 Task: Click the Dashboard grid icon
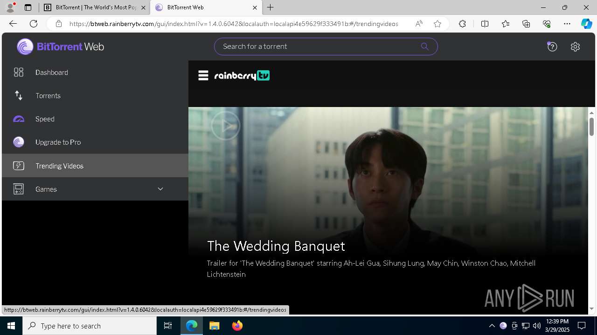coord(19,72)
